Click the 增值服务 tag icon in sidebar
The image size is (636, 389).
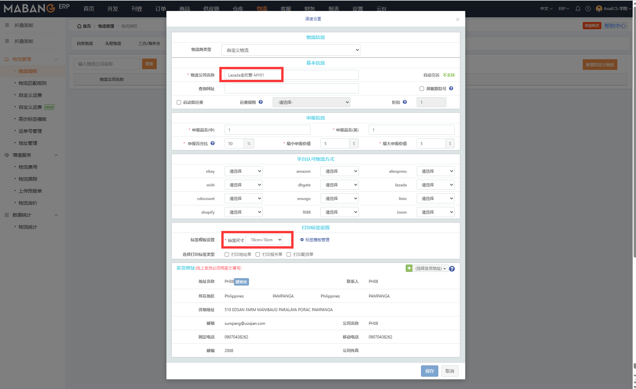tap(7, 155)
